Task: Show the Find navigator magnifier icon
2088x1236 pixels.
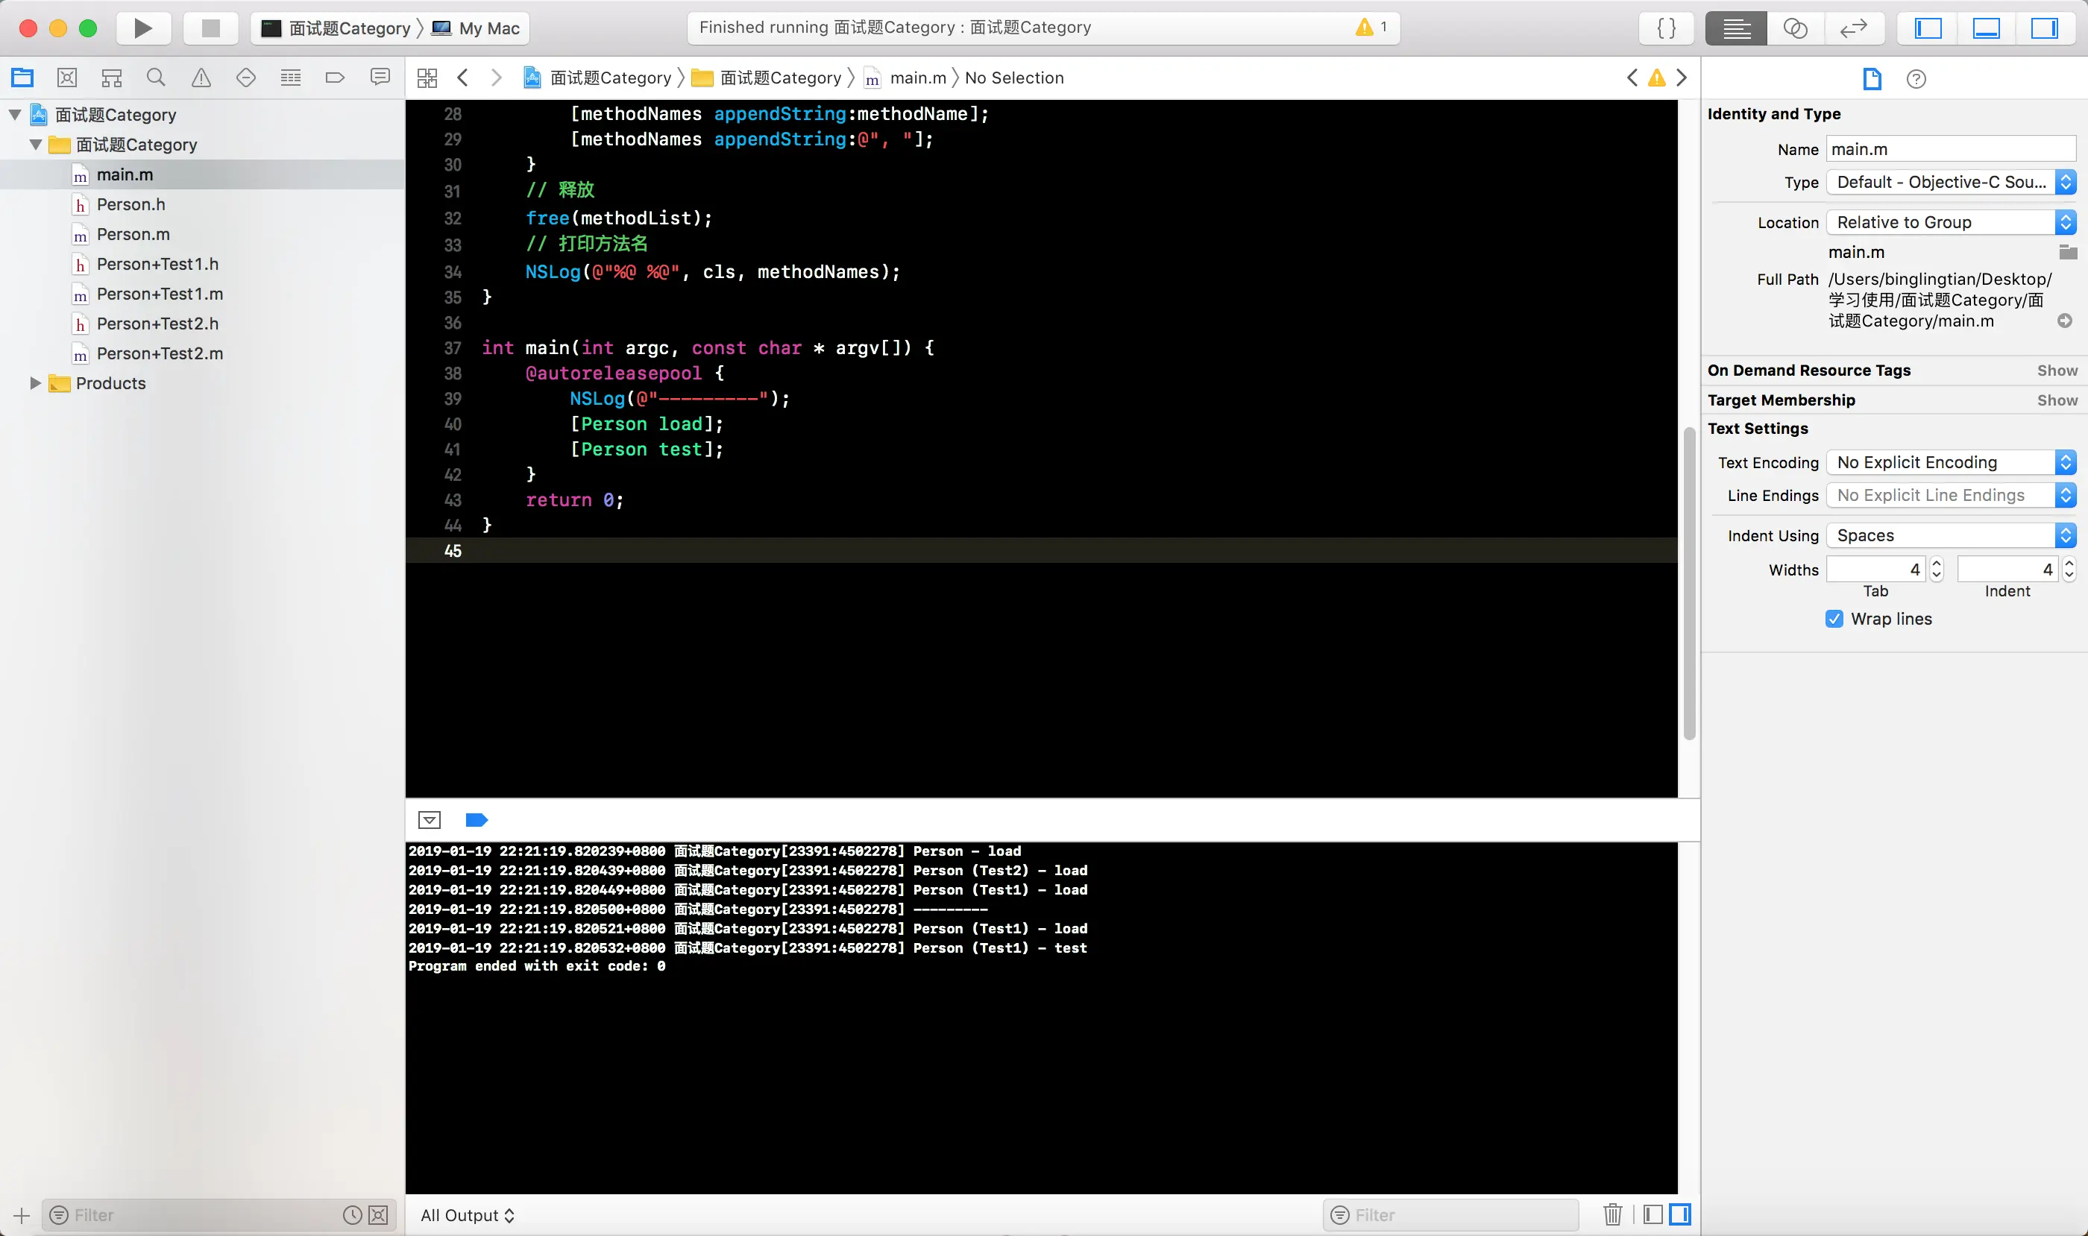Action: click(x=156, y=78)
